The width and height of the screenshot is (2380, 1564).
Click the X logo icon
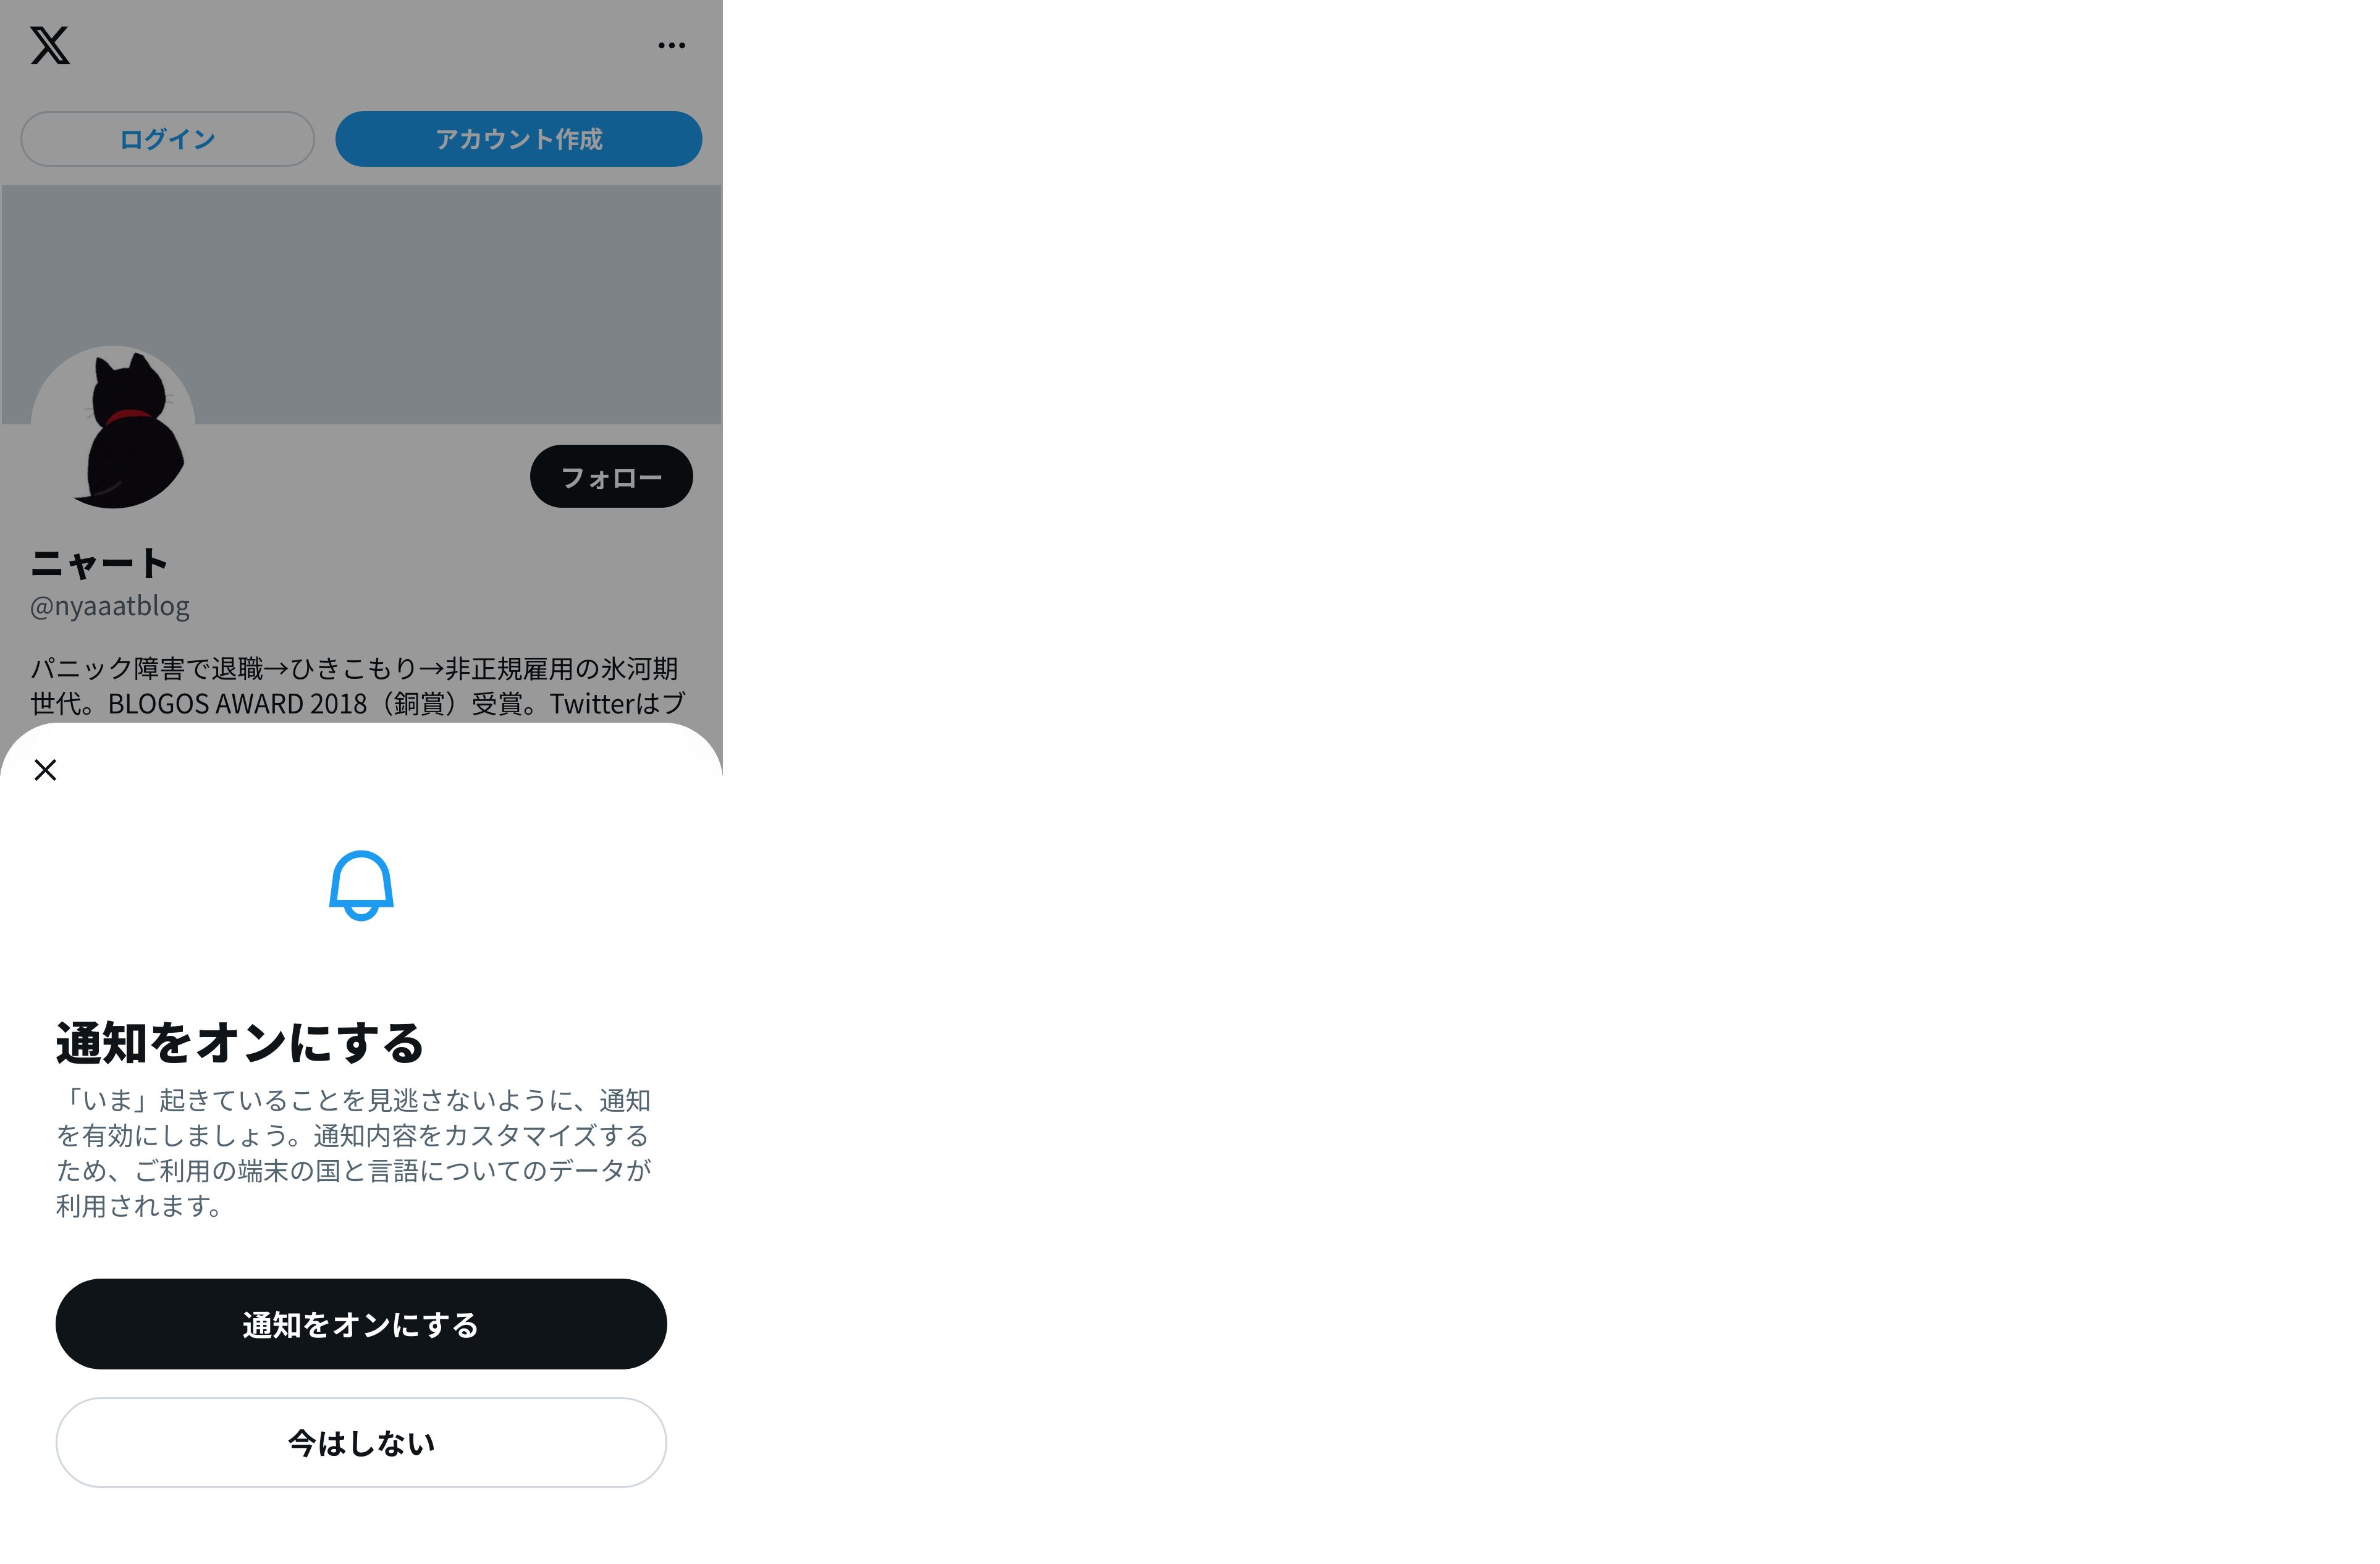point(50,45)
